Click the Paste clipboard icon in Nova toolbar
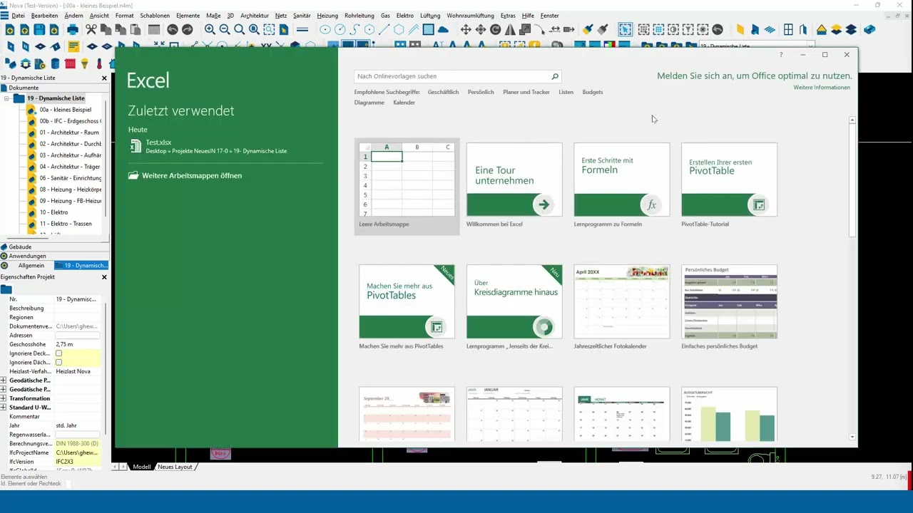Viewport: 913px width, 513px height. tap(136, 29)
